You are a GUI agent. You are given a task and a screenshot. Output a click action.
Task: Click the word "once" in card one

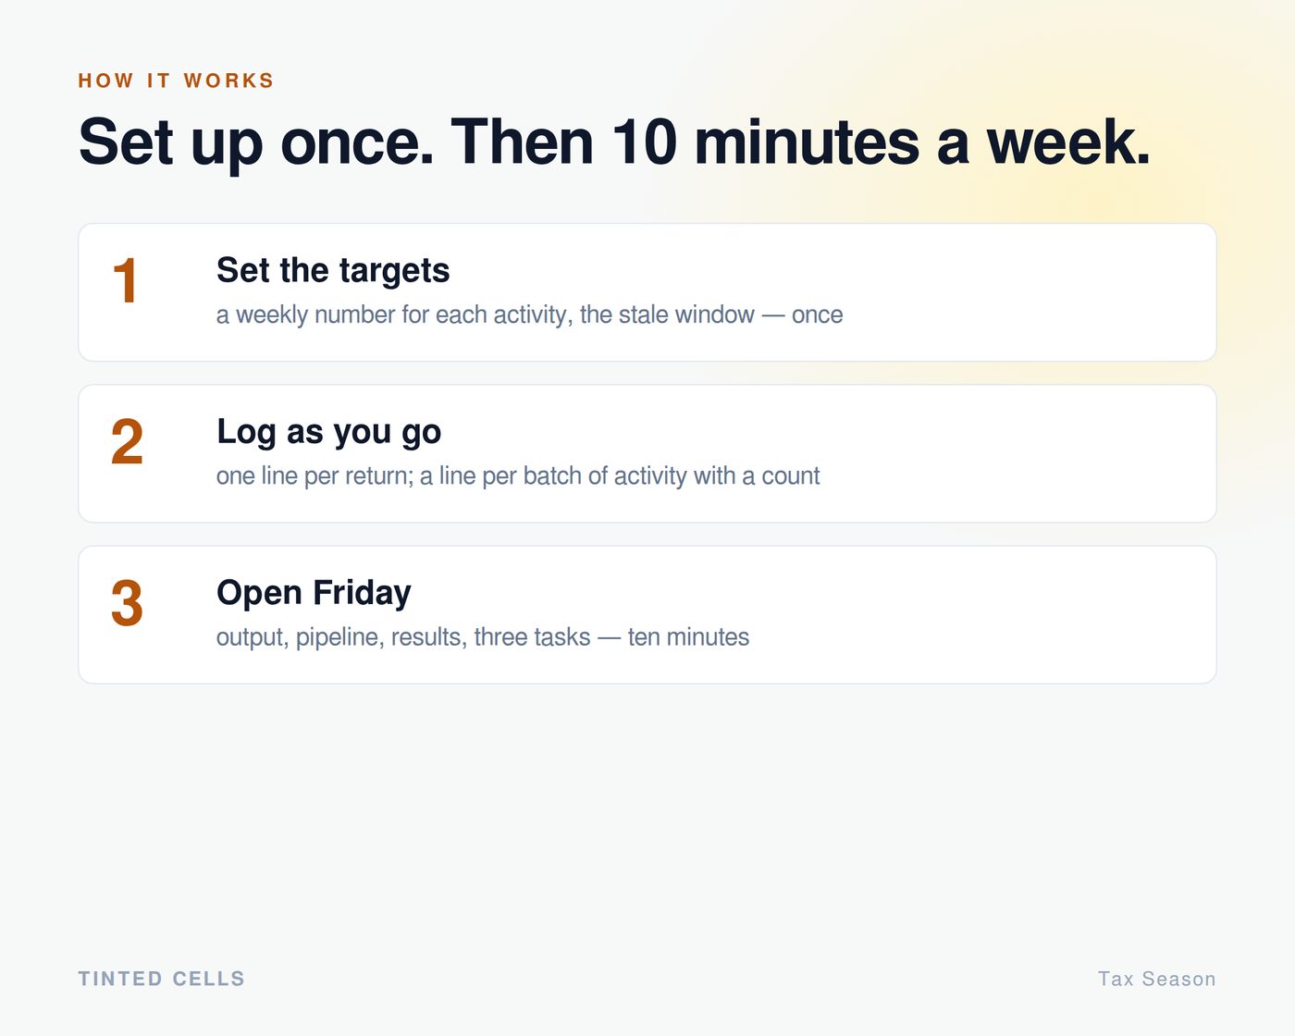click(x=818, y=315)
